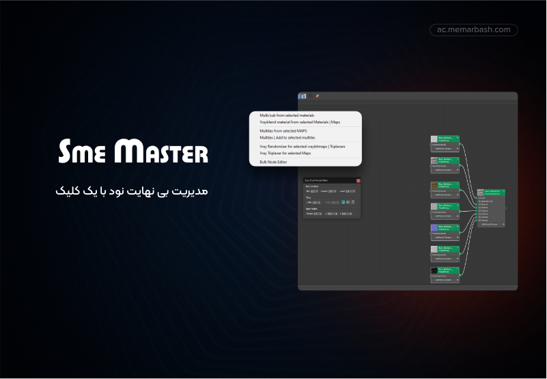This screenshot has width=547, height=379.
Task: Toggle the middle tiling button in Bulk Node Editor
Action: tap(348, 202)
